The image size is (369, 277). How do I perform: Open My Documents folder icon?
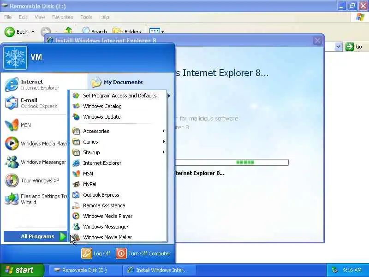tap(96, 82)
